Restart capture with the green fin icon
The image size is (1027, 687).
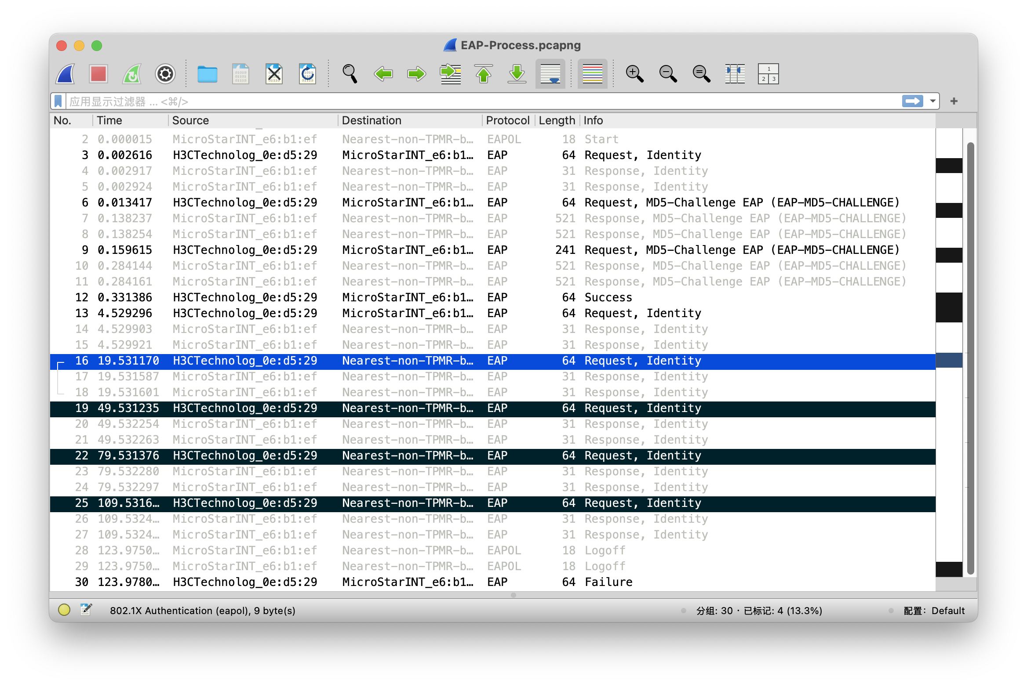pos(132,74)
